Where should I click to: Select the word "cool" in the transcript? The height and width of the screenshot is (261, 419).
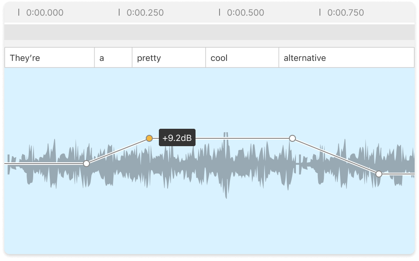(241, 57)
